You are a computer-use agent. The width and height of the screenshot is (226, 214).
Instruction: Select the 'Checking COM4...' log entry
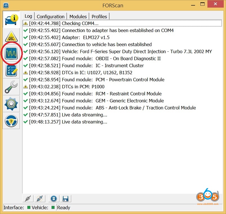click(122, 23)
